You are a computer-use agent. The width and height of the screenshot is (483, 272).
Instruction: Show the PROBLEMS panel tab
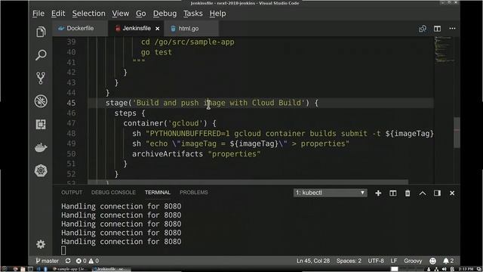[194, 193]
